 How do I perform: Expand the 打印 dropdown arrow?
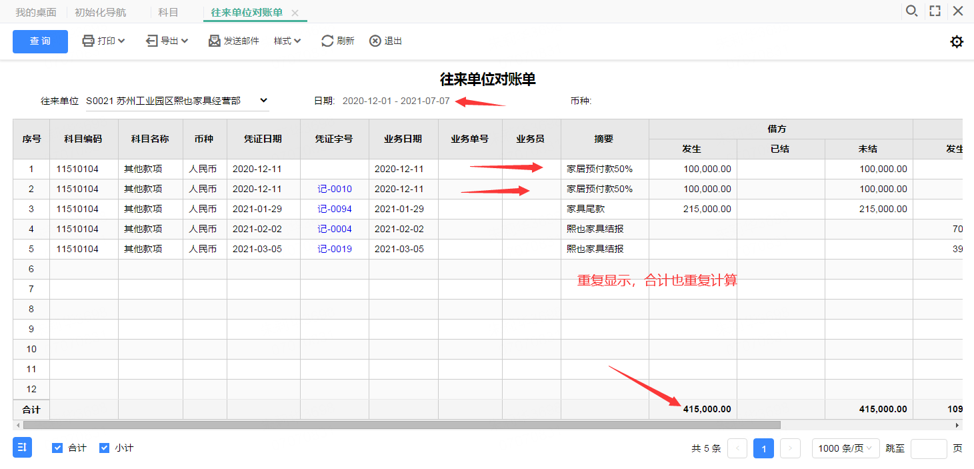pyautogui.click(x=121, y=41)
